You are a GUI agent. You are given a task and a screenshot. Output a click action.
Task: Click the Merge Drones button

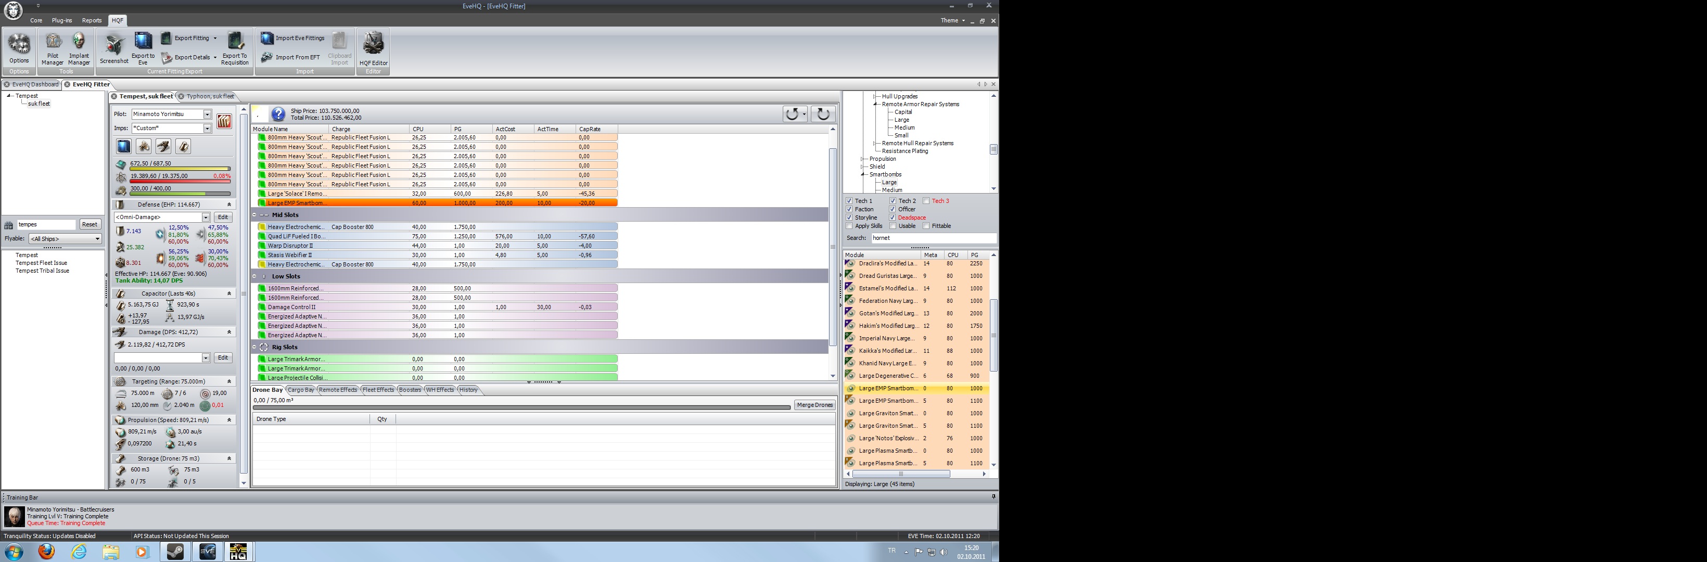[814, 405]
